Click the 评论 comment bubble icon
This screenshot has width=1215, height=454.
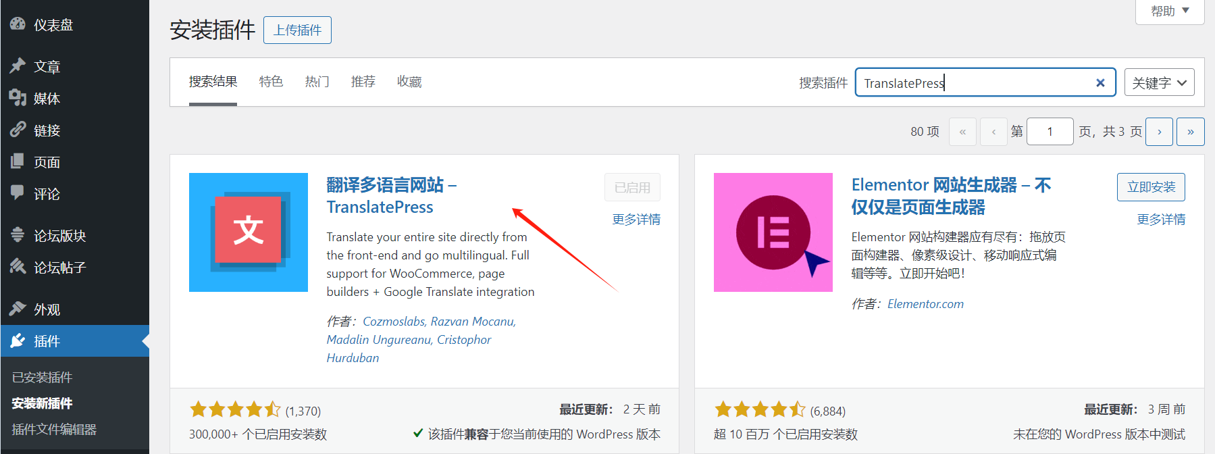pos(18,193)
